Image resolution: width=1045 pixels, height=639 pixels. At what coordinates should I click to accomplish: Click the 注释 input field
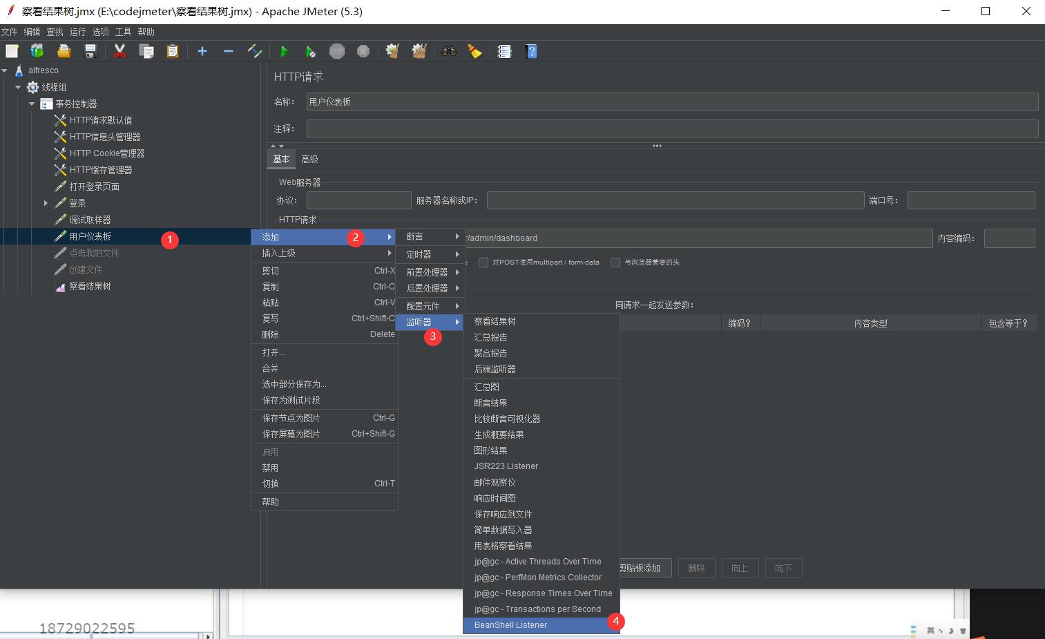(672, 128)
